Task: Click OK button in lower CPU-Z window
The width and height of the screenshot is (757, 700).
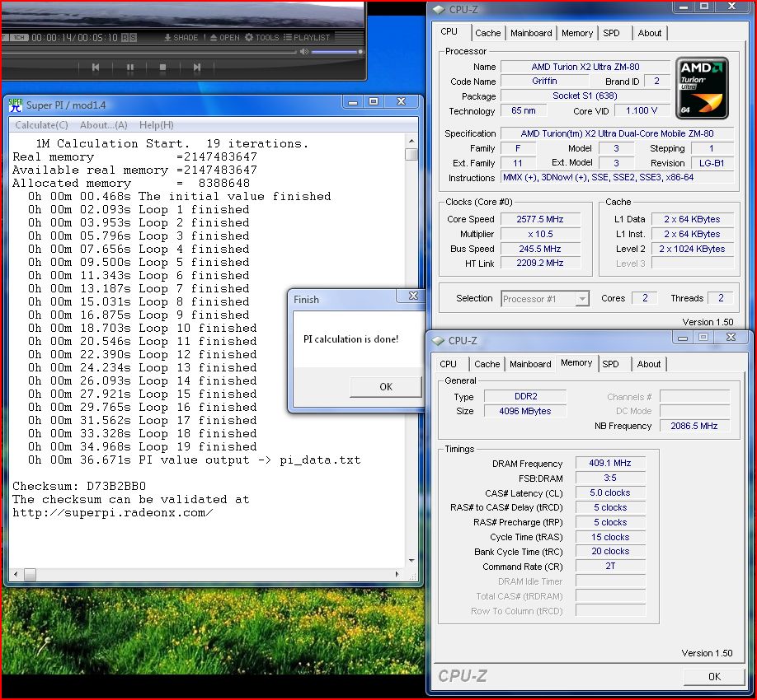Action: 714,676
